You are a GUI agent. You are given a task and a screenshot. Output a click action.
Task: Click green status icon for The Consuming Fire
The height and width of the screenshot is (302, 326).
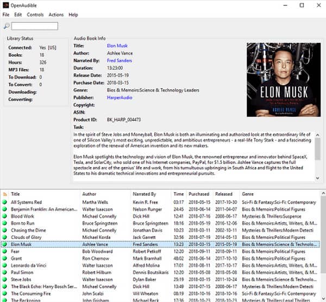click(x=4, y=293)
